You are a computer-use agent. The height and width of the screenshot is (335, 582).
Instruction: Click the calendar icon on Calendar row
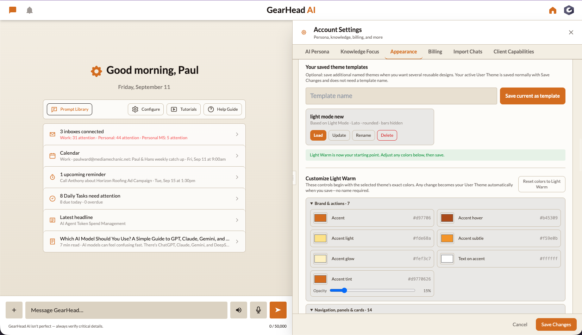point(52,156)
